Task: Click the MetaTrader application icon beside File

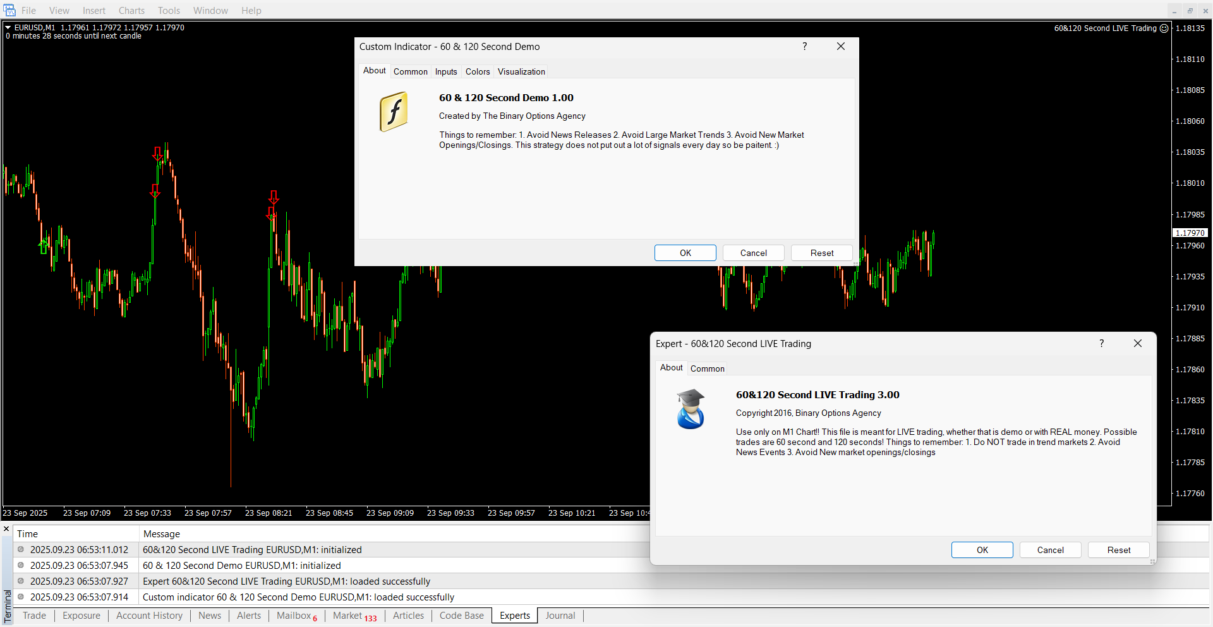Action: tap(9, 10)
